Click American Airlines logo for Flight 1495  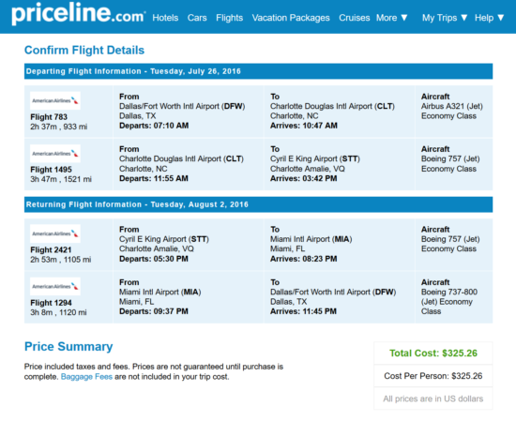click(55, 154)
